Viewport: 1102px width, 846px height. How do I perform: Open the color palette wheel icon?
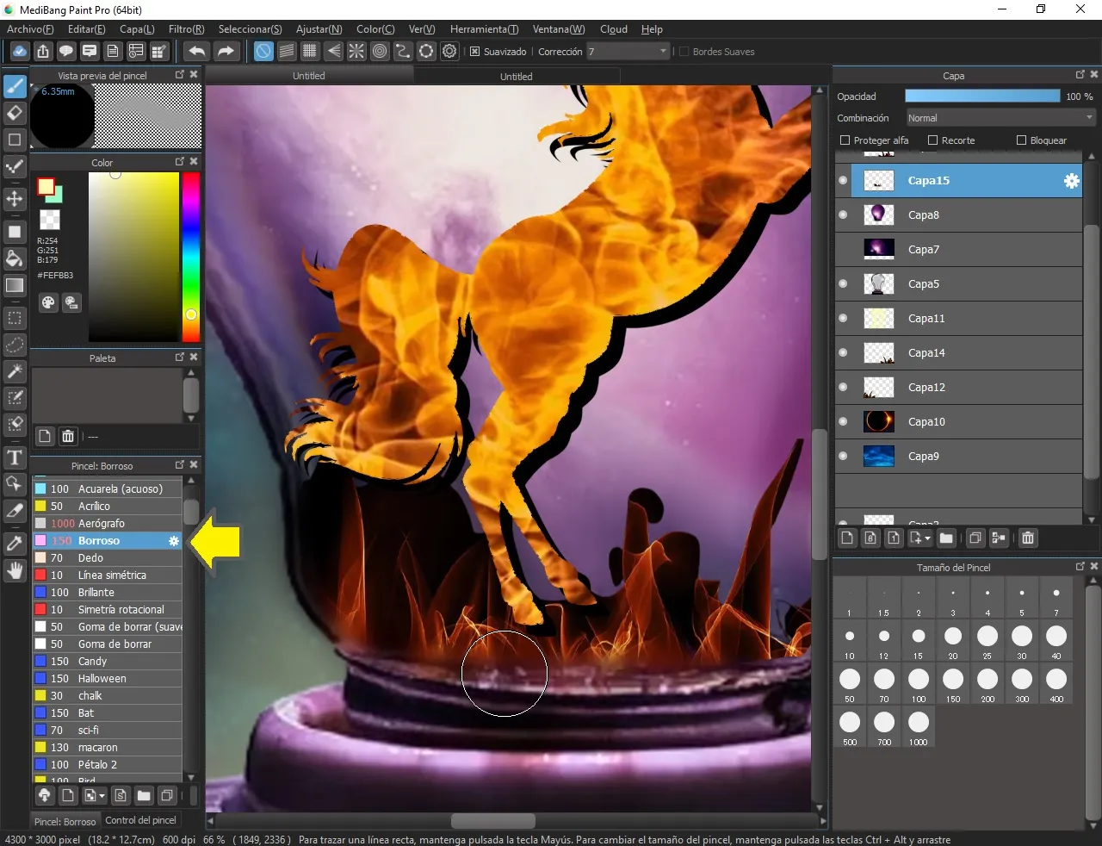click(x=48, y=302)
